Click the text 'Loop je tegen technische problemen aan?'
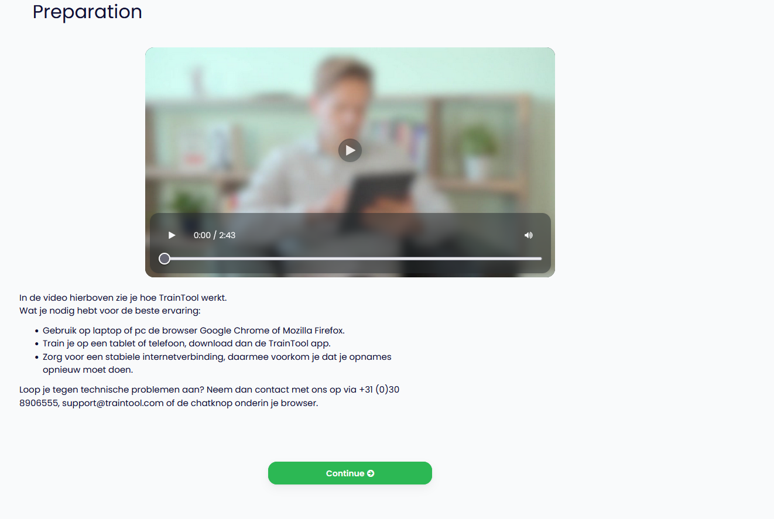 point(112,390)
